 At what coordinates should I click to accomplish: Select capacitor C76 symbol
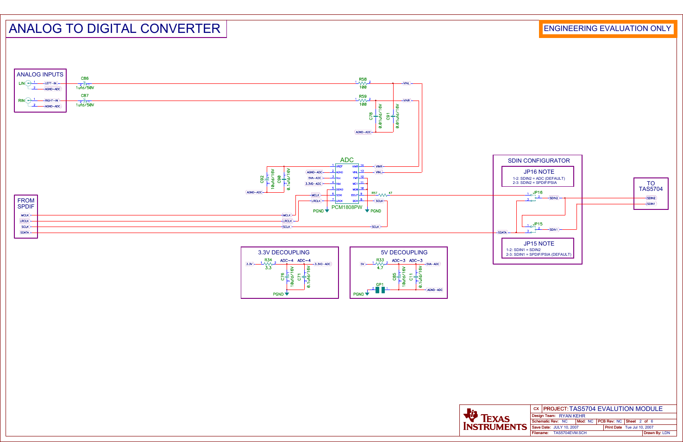[x=287, y=278]
